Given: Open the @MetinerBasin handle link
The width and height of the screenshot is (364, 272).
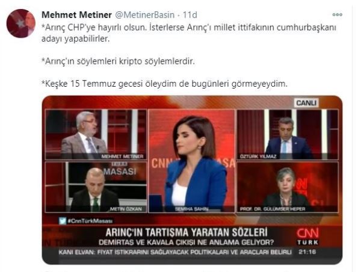Looking at the screenshot, I should coord(144,15).
